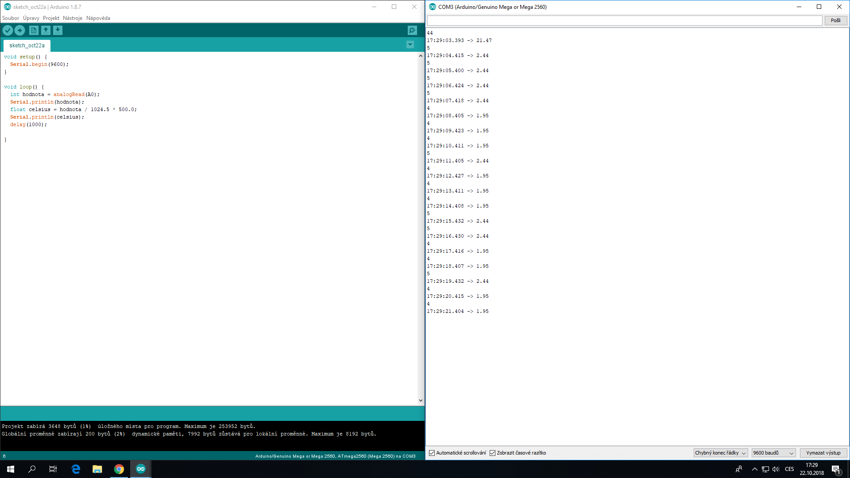Click the Verify sketch checkmark icon
850x478 pixels.
(x=8, y=30)
